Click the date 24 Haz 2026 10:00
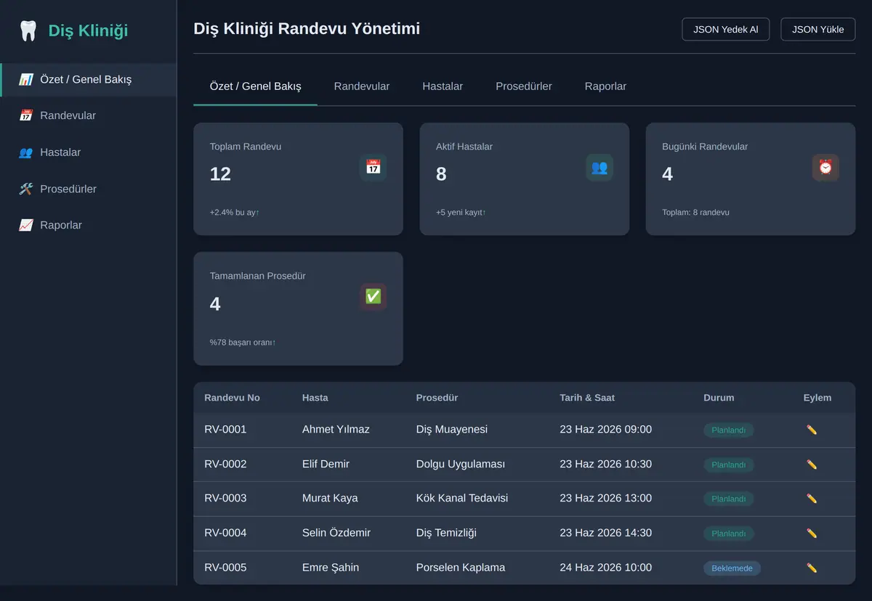Viewport: 872px width, 601px height. pyautogui.click(x=606, y=568)
